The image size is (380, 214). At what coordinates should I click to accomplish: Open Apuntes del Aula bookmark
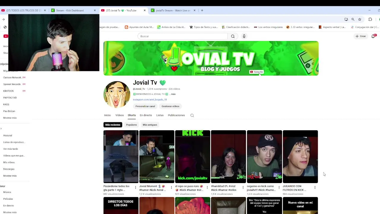point(139,27)
